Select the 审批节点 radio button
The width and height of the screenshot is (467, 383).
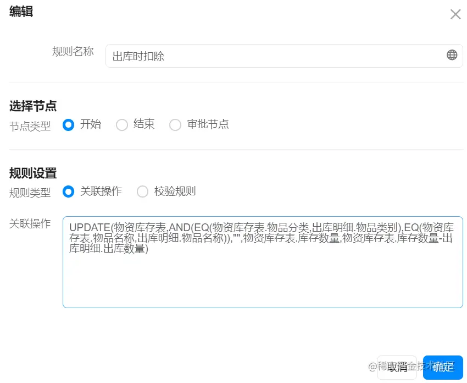pos(175,125)
